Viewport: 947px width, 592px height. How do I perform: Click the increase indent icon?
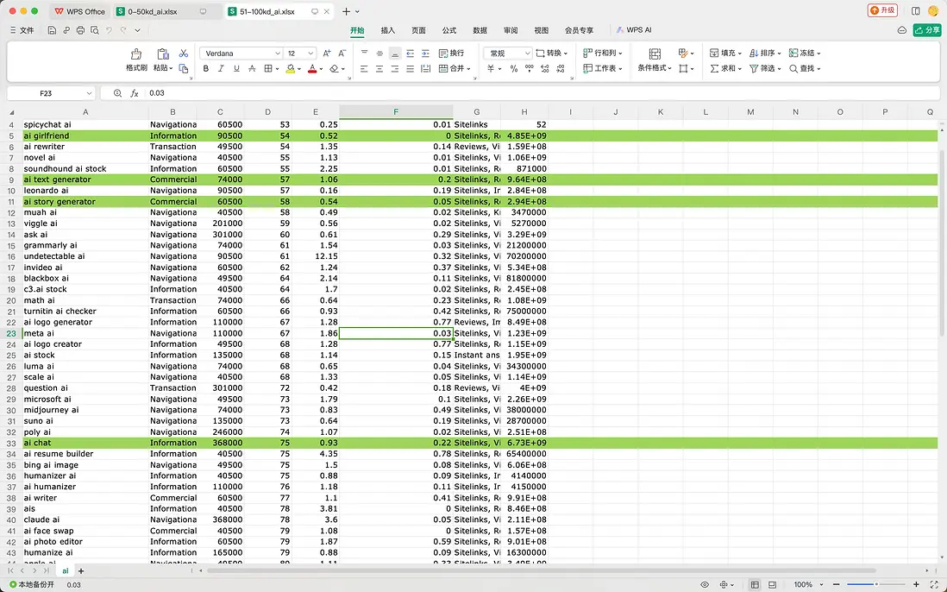pyautogui.click(x=426, y=54)
